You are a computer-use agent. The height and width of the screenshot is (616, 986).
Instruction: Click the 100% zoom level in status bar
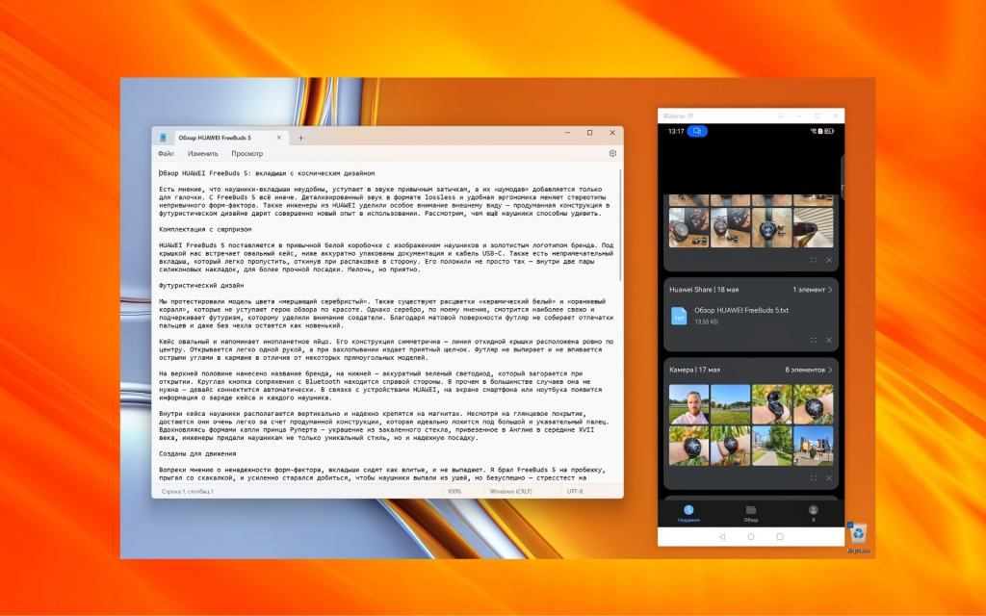click(x=454, y=492)
